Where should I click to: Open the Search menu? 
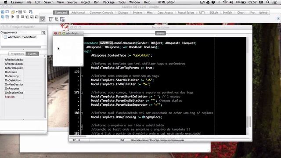coord(49,2)
